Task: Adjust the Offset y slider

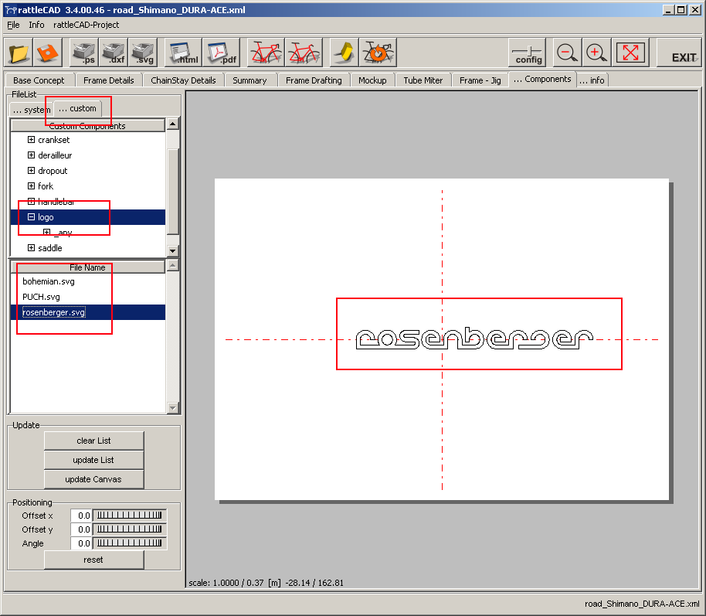Action: [130, 529]
